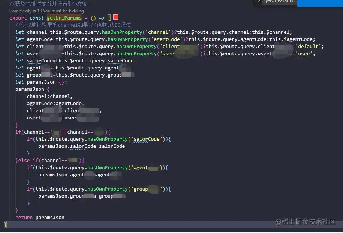Select the highlighted getUrlParams function name
343x233 pixels.
(x=64, y=18)
